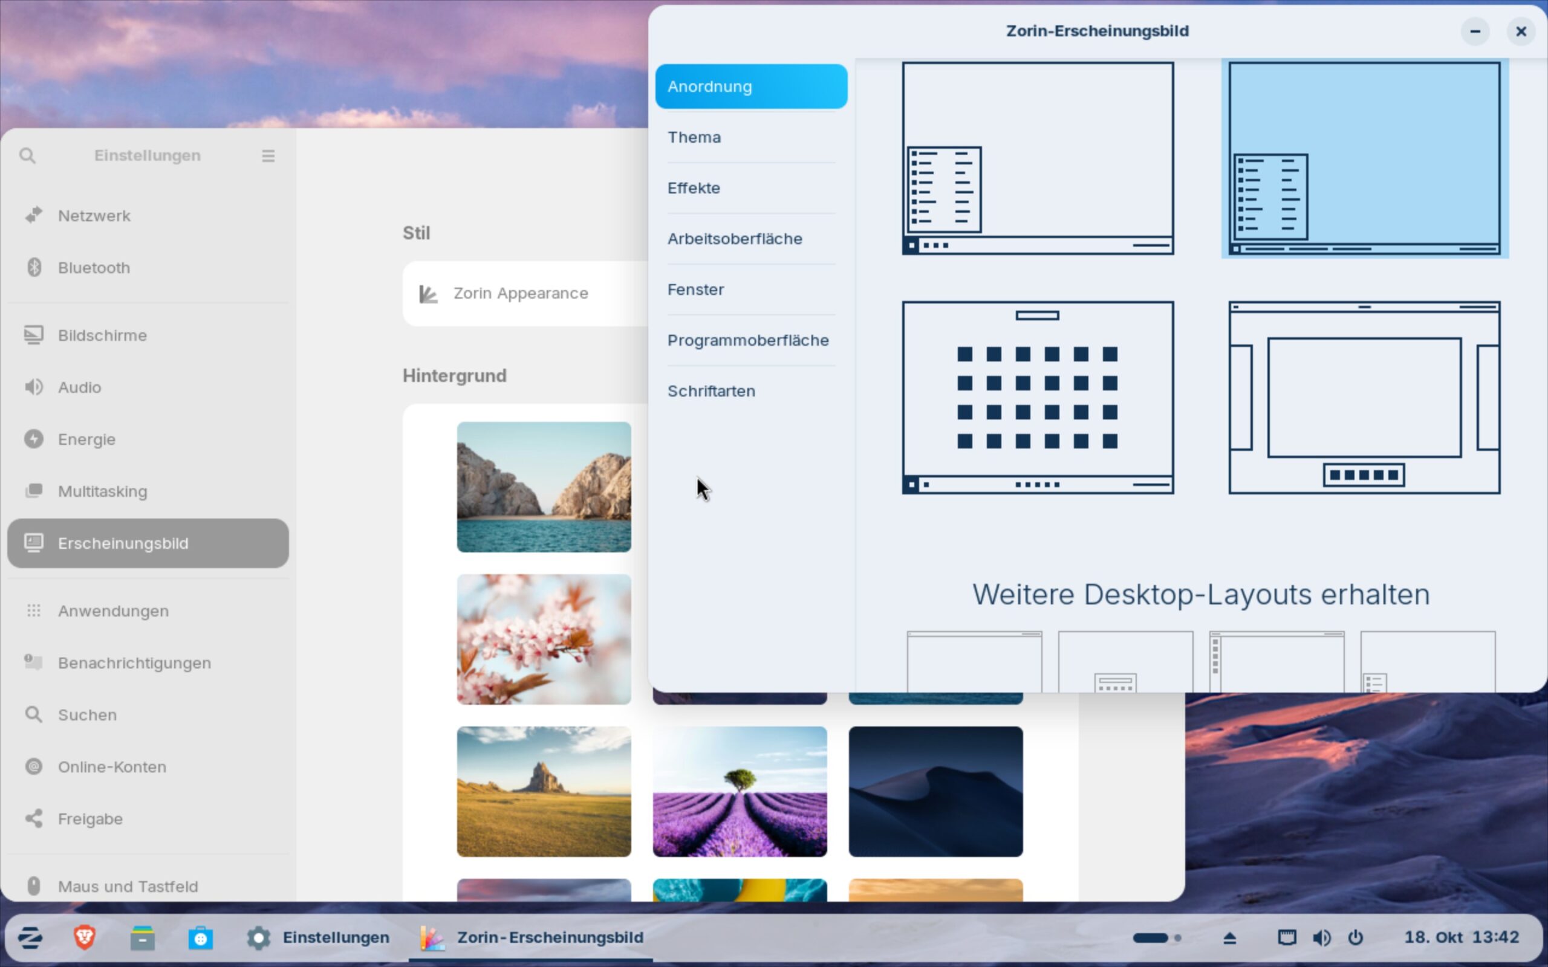Select the cherry blossom wallpaper

(544, 639)
